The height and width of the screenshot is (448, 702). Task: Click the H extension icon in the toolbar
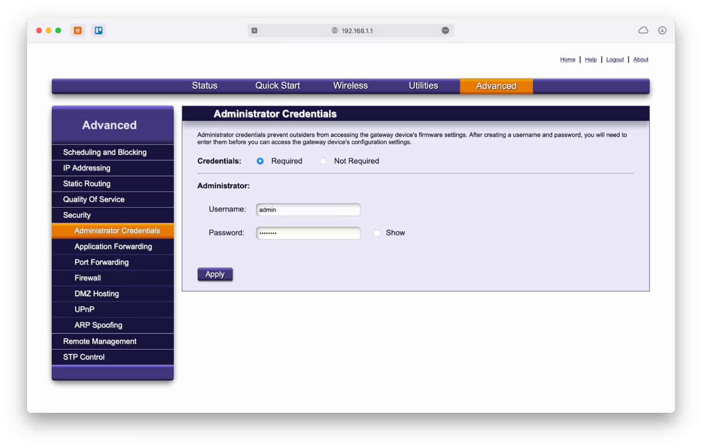point(77,30)
